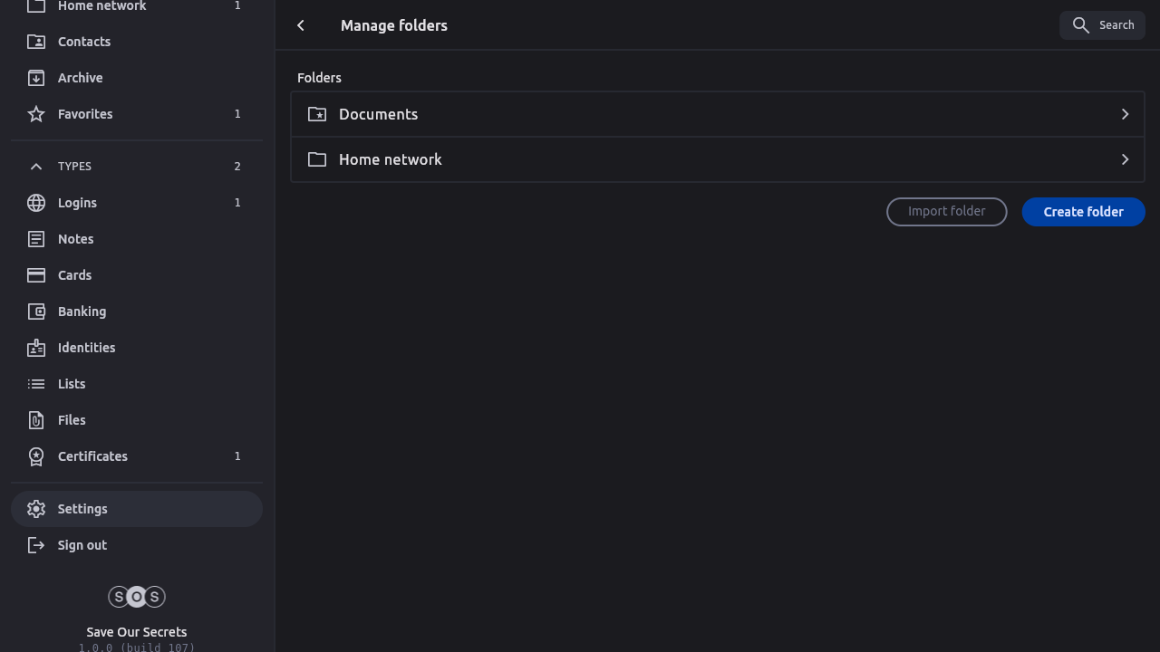Screen dimensions: 1160x652
Task: Click the Search field
Action: click(1102, 25)
